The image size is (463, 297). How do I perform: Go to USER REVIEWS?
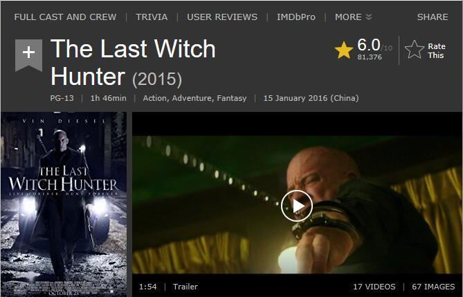pyautogui.click(x=222, y=17)
